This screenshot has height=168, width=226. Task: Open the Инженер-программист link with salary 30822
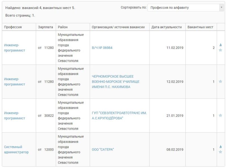(14, 115)
